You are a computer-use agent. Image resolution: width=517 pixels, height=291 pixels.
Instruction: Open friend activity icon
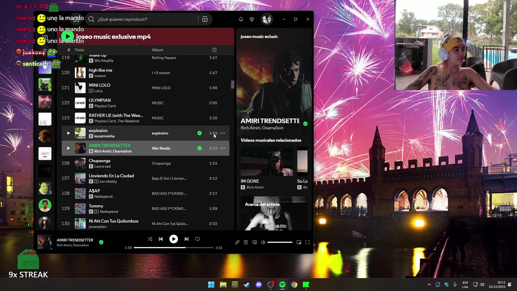tap(252, 19)
